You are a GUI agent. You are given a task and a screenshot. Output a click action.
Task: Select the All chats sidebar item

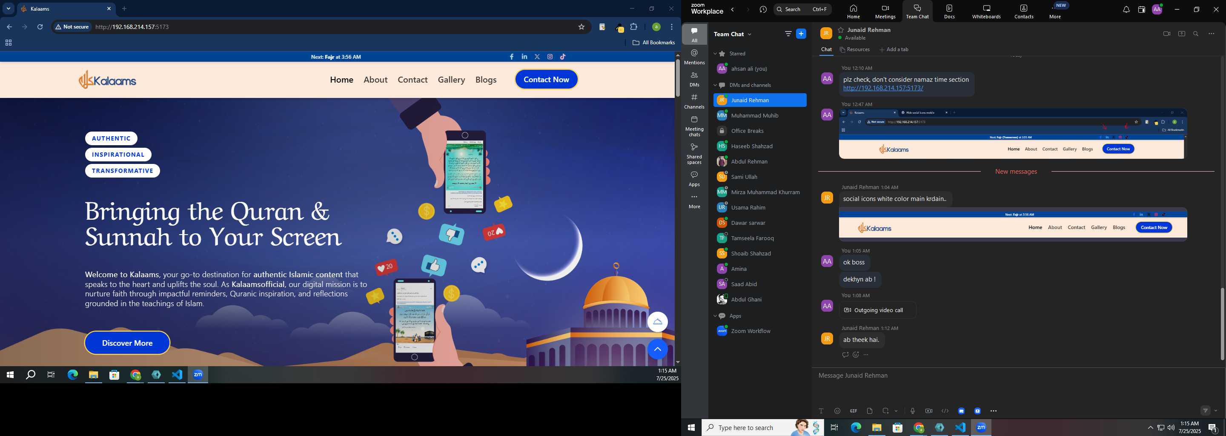click(694, 35)
